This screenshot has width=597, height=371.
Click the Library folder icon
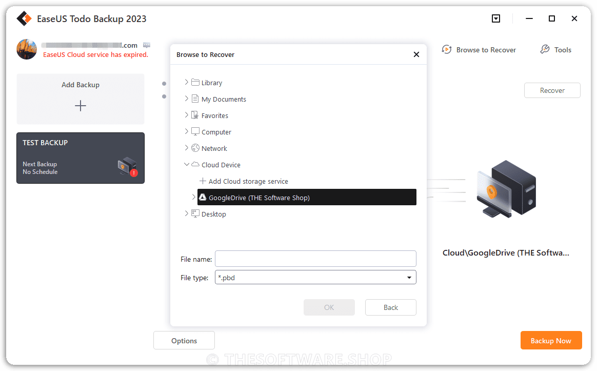tap(195, 82)
